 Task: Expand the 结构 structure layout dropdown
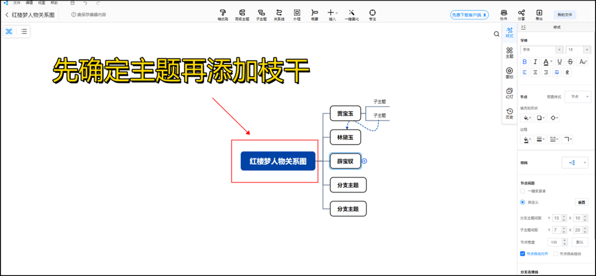(x=574, y=162)
